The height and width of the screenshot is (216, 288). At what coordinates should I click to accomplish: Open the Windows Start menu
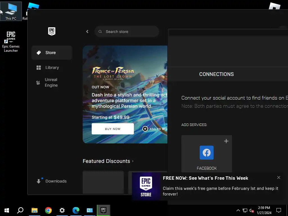pos(7,210)
